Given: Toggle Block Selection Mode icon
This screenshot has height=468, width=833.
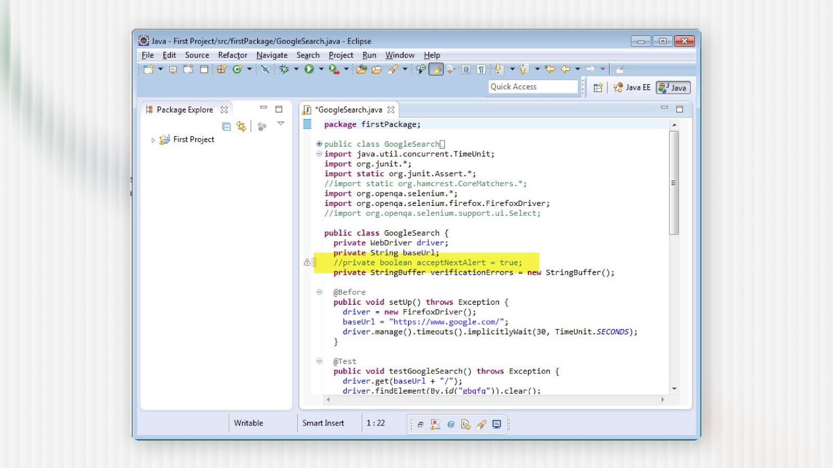Looking at the screenshot, I should pyautogui.click(x=466, y=69).
